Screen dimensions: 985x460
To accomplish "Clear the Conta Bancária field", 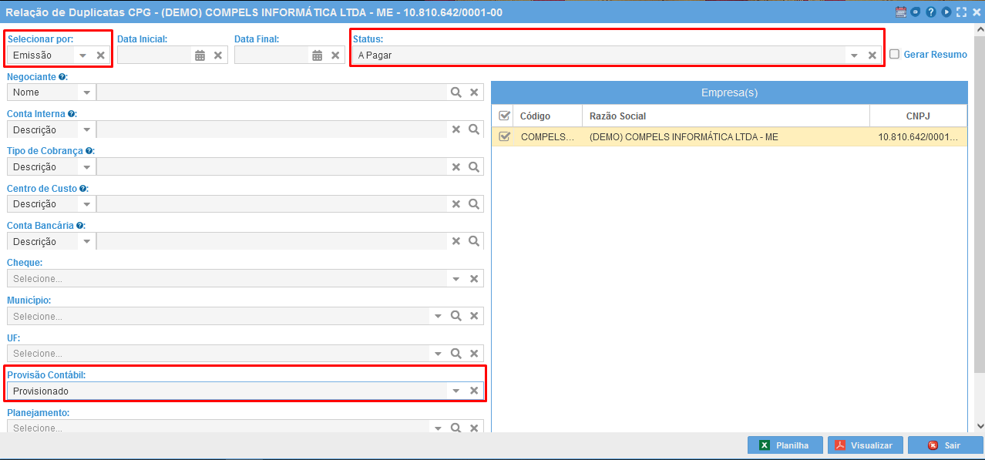I will (x=456, y=241).
